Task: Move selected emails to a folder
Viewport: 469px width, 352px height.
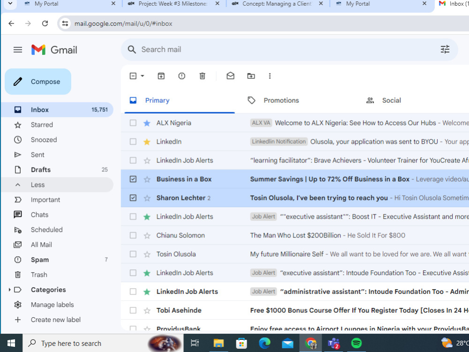Action: [x=251, y=76]
